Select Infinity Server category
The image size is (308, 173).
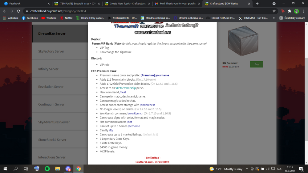coord(60,69)
